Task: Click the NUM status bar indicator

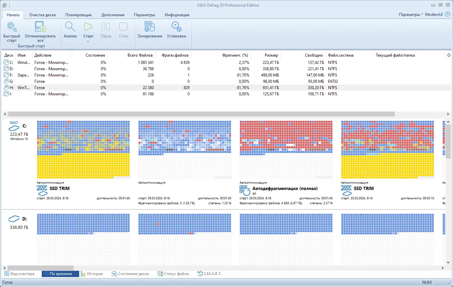Action: [427, 282]
